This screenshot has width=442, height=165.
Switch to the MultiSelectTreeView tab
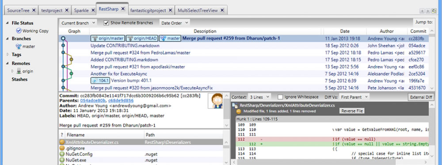(198, 11)
